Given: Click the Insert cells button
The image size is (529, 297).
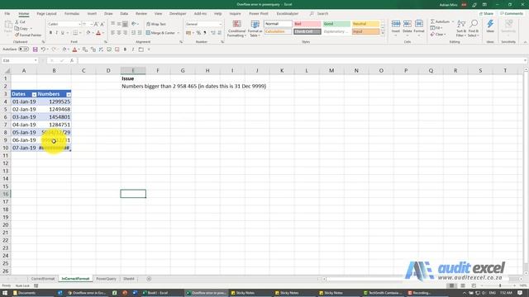Looking at the screenshot, I should tap(396, 28).
